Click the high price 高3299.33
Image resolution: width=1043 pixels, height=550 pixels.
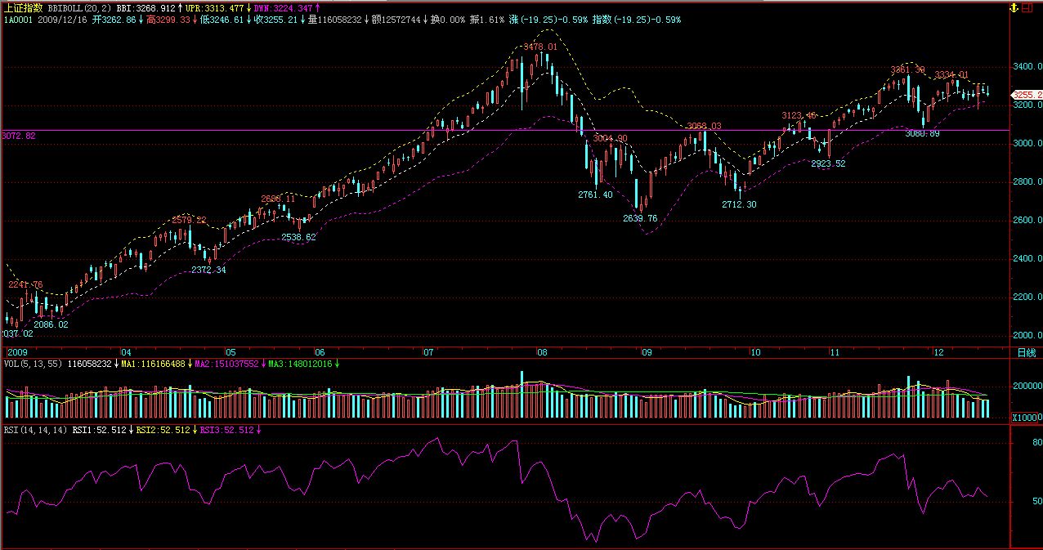pyautogui.click(x=168, y=19)
